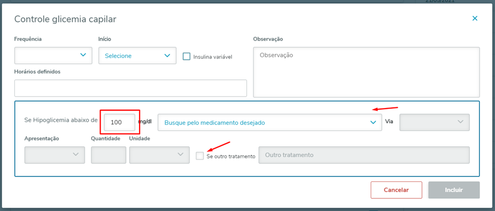Screen dimensions: 495x211
Task: Check the Se outro tratamento checkbox
Action: pos(200,156)
